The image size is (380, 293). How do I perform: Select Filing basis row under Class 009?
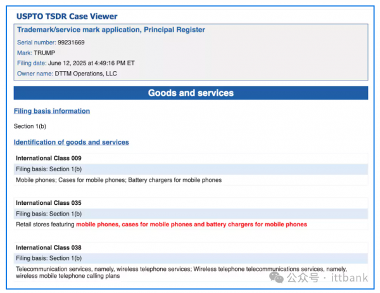(x=191, y=169)
